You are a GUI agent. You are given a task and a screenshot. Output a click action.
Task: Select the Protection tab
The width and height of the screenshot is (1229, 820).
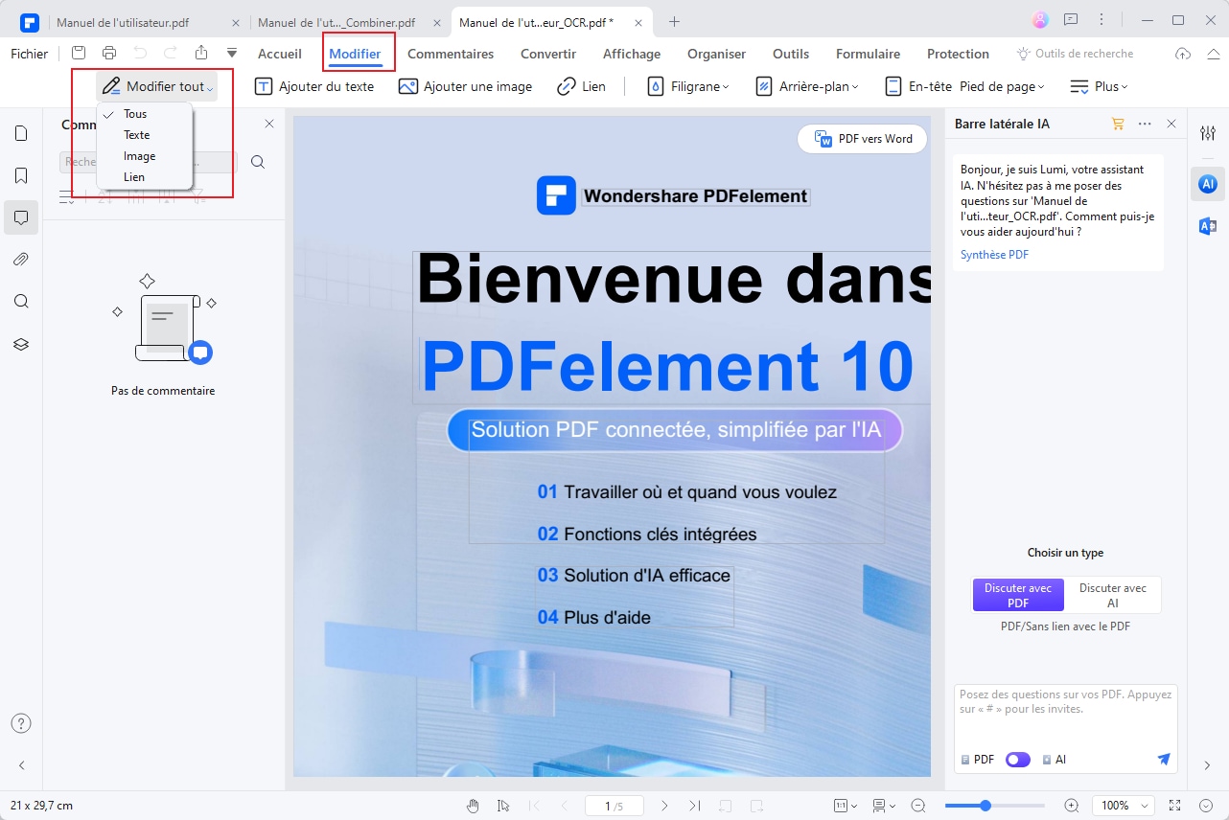(958, 54)
